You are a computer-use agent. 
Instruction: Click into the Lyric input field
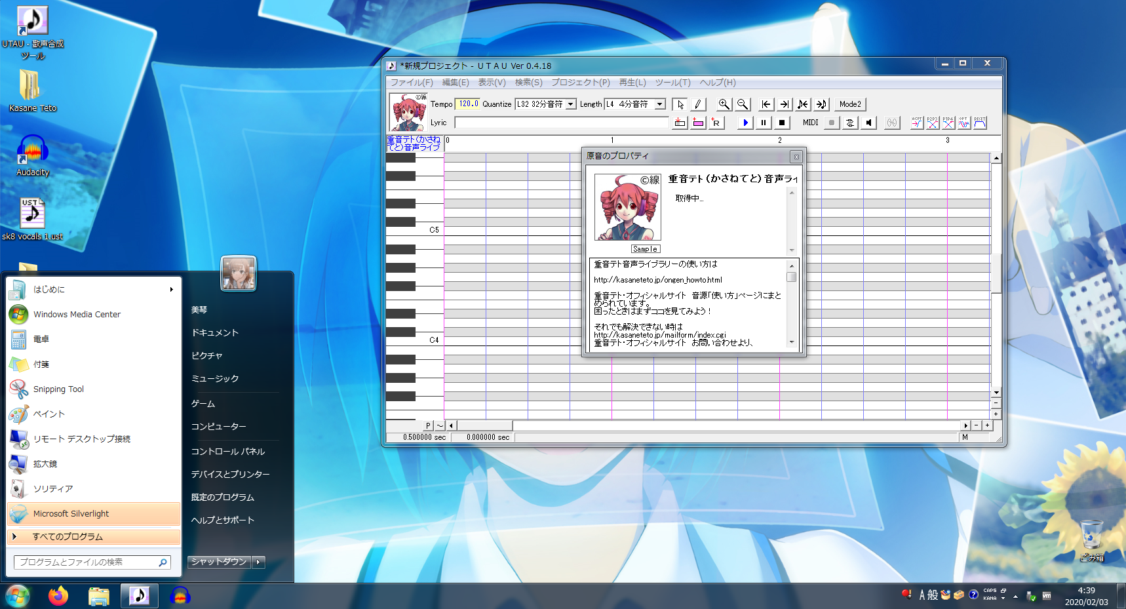(x=562, y=123)
